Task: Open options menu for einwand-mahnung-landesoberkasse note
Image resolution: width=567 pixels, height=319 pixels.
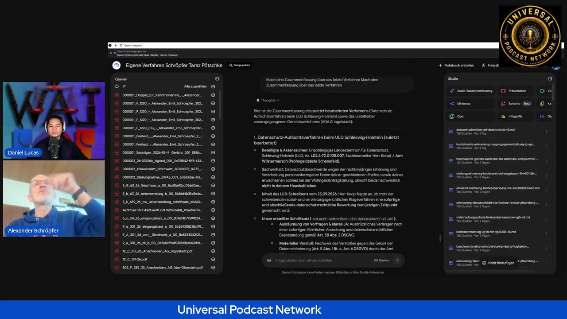Action: (x=546, y=190)
